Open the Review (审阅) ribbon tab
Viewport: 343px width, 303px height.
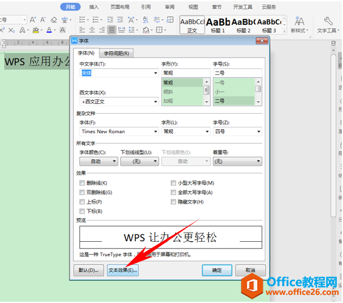[x=170, y=7]
